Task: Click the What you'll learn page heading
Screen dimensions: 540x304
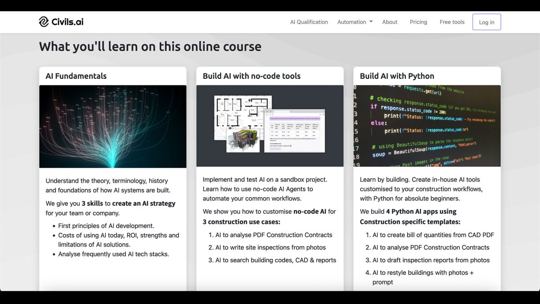Action: point(150,46)
